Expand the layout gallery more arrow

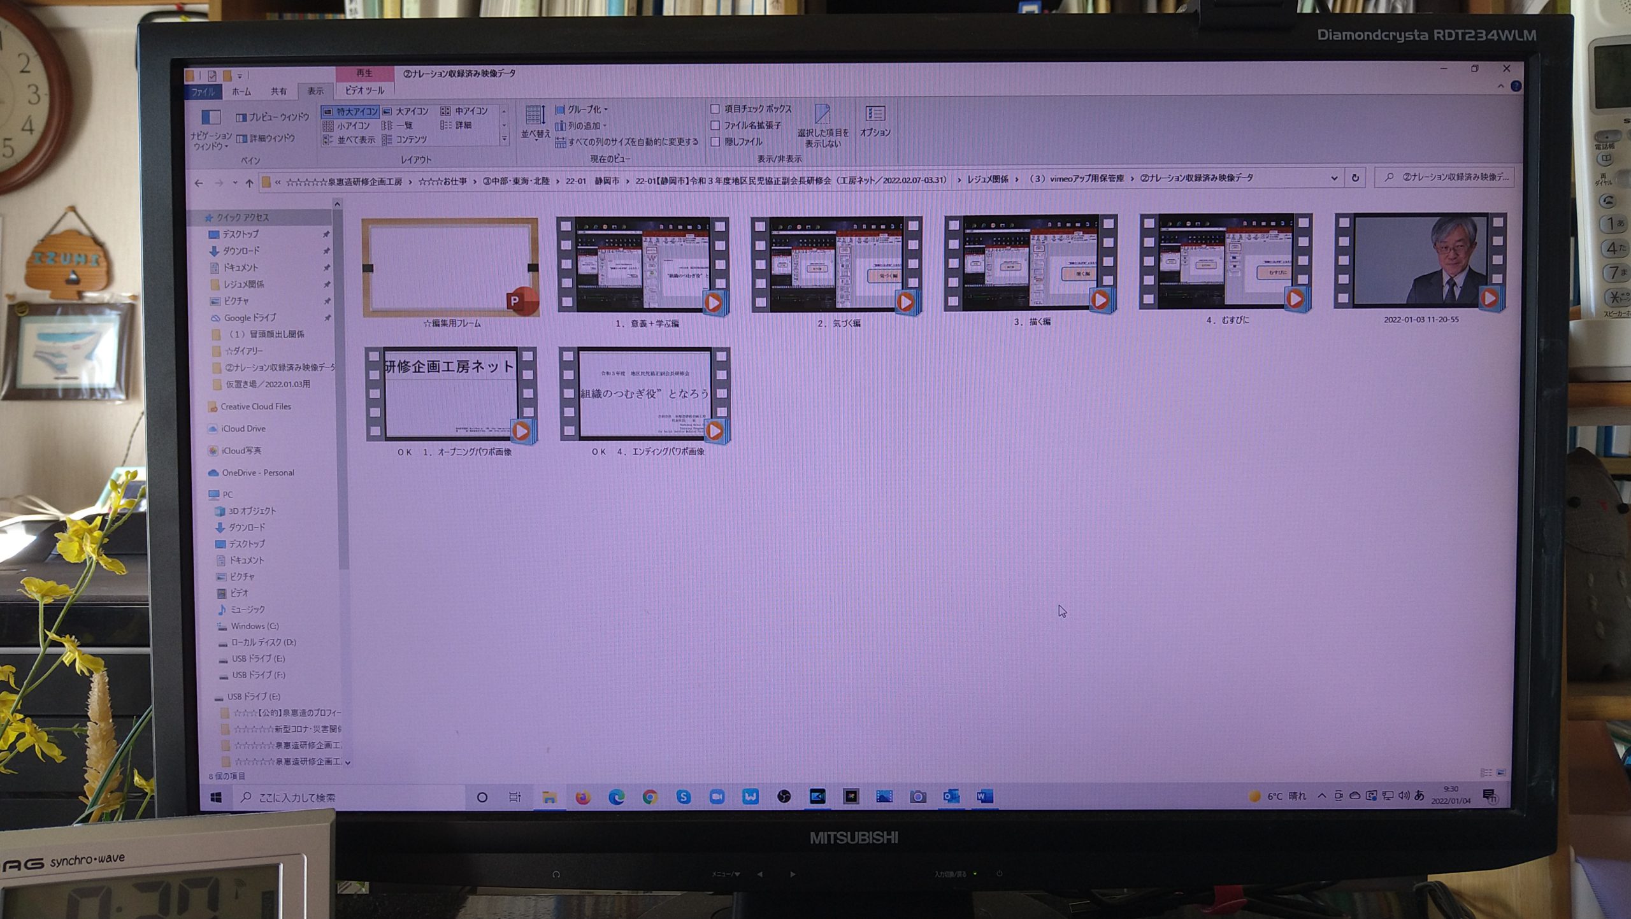pos(505,139)
